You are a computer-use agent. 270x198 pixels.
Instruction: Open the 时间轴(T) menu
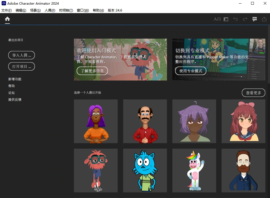66,10
